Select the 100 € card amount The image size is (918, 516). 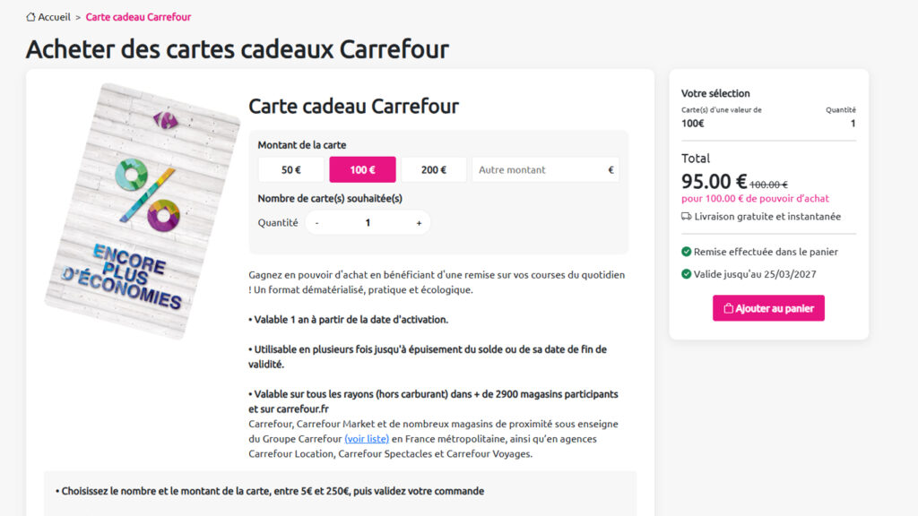click(362, 169)
